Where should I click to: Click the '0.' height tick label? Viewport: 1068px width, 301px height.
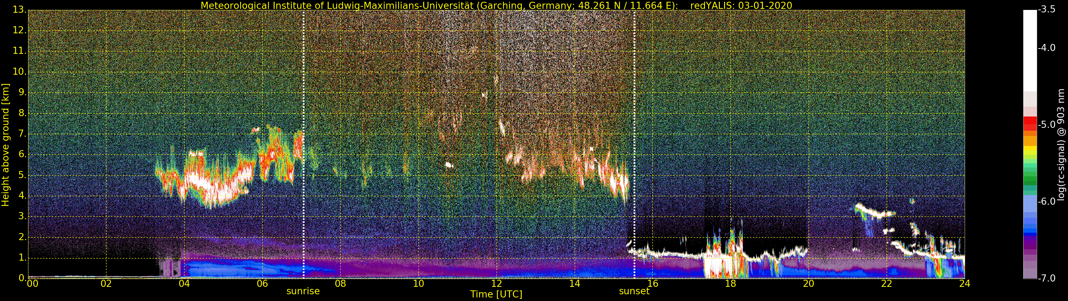tap(22, 278)
